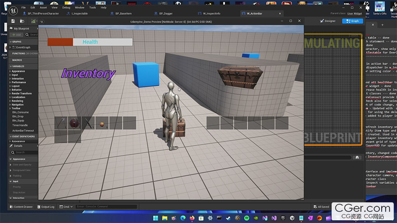This screenshot has width=397, height=223.
Task: Select the round shield inventory slot
Action: [x=74, y=123]
